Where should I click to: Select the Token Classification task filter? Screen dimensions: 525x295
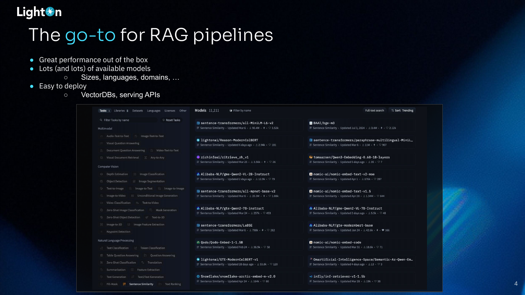click(x=149, y=248)
